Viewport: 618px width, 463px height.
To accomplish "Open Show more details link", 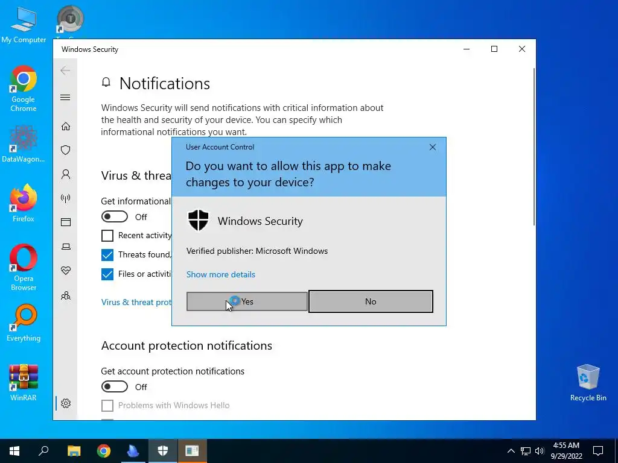I will (x=221, y=274).
